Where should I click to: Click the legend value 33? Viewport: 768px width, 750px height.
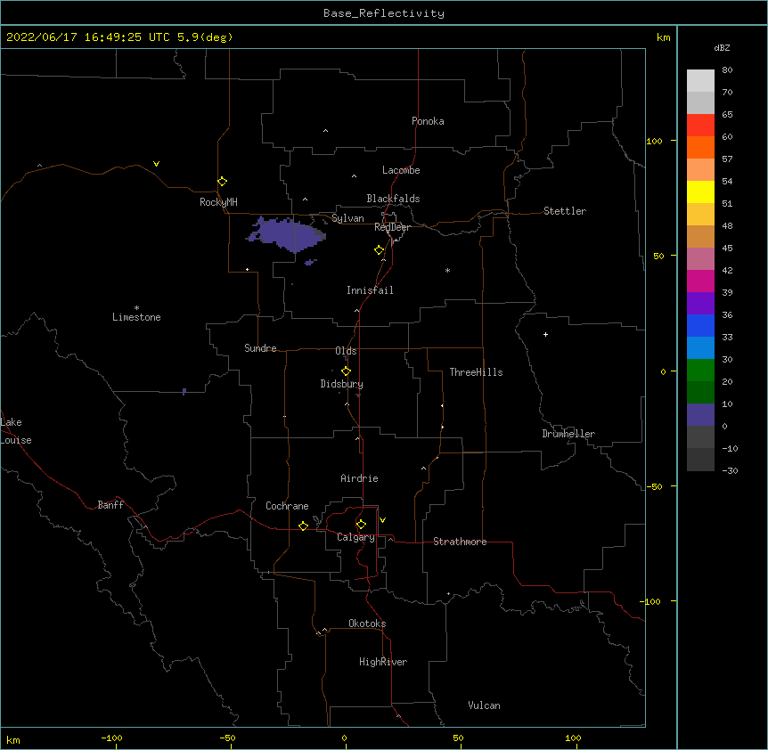pos(727,338)
